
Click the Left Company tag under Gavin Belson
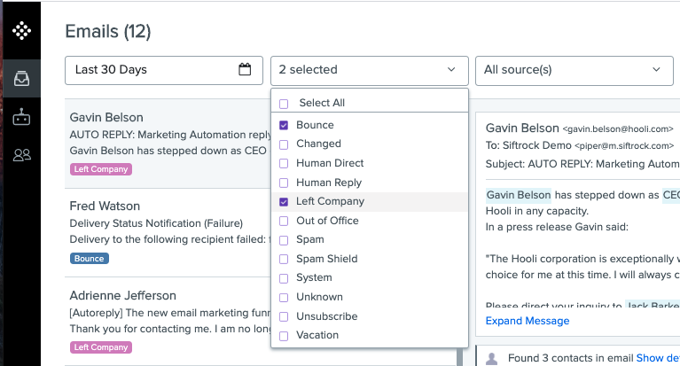click(101, 169)
